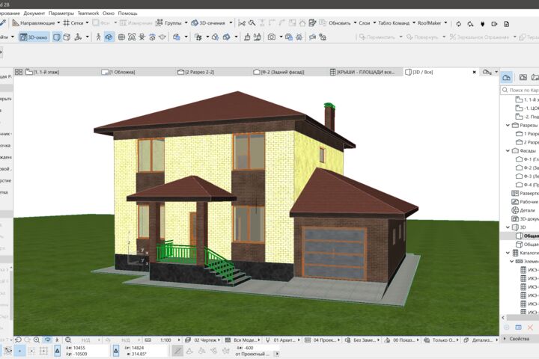Switch to the 1 Обложка tab
Screen dimensions: 539x359
click(138, 72)
